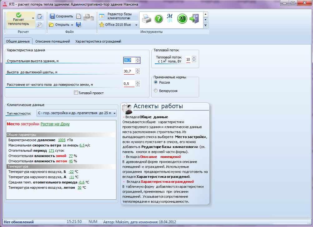
Task: Click the magnifier document preview icon
Action: click(40, 25)
